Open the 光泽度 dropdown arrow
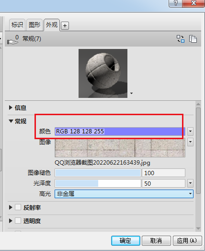Screen dimensions: 205x251 click(x=190, y=183)
